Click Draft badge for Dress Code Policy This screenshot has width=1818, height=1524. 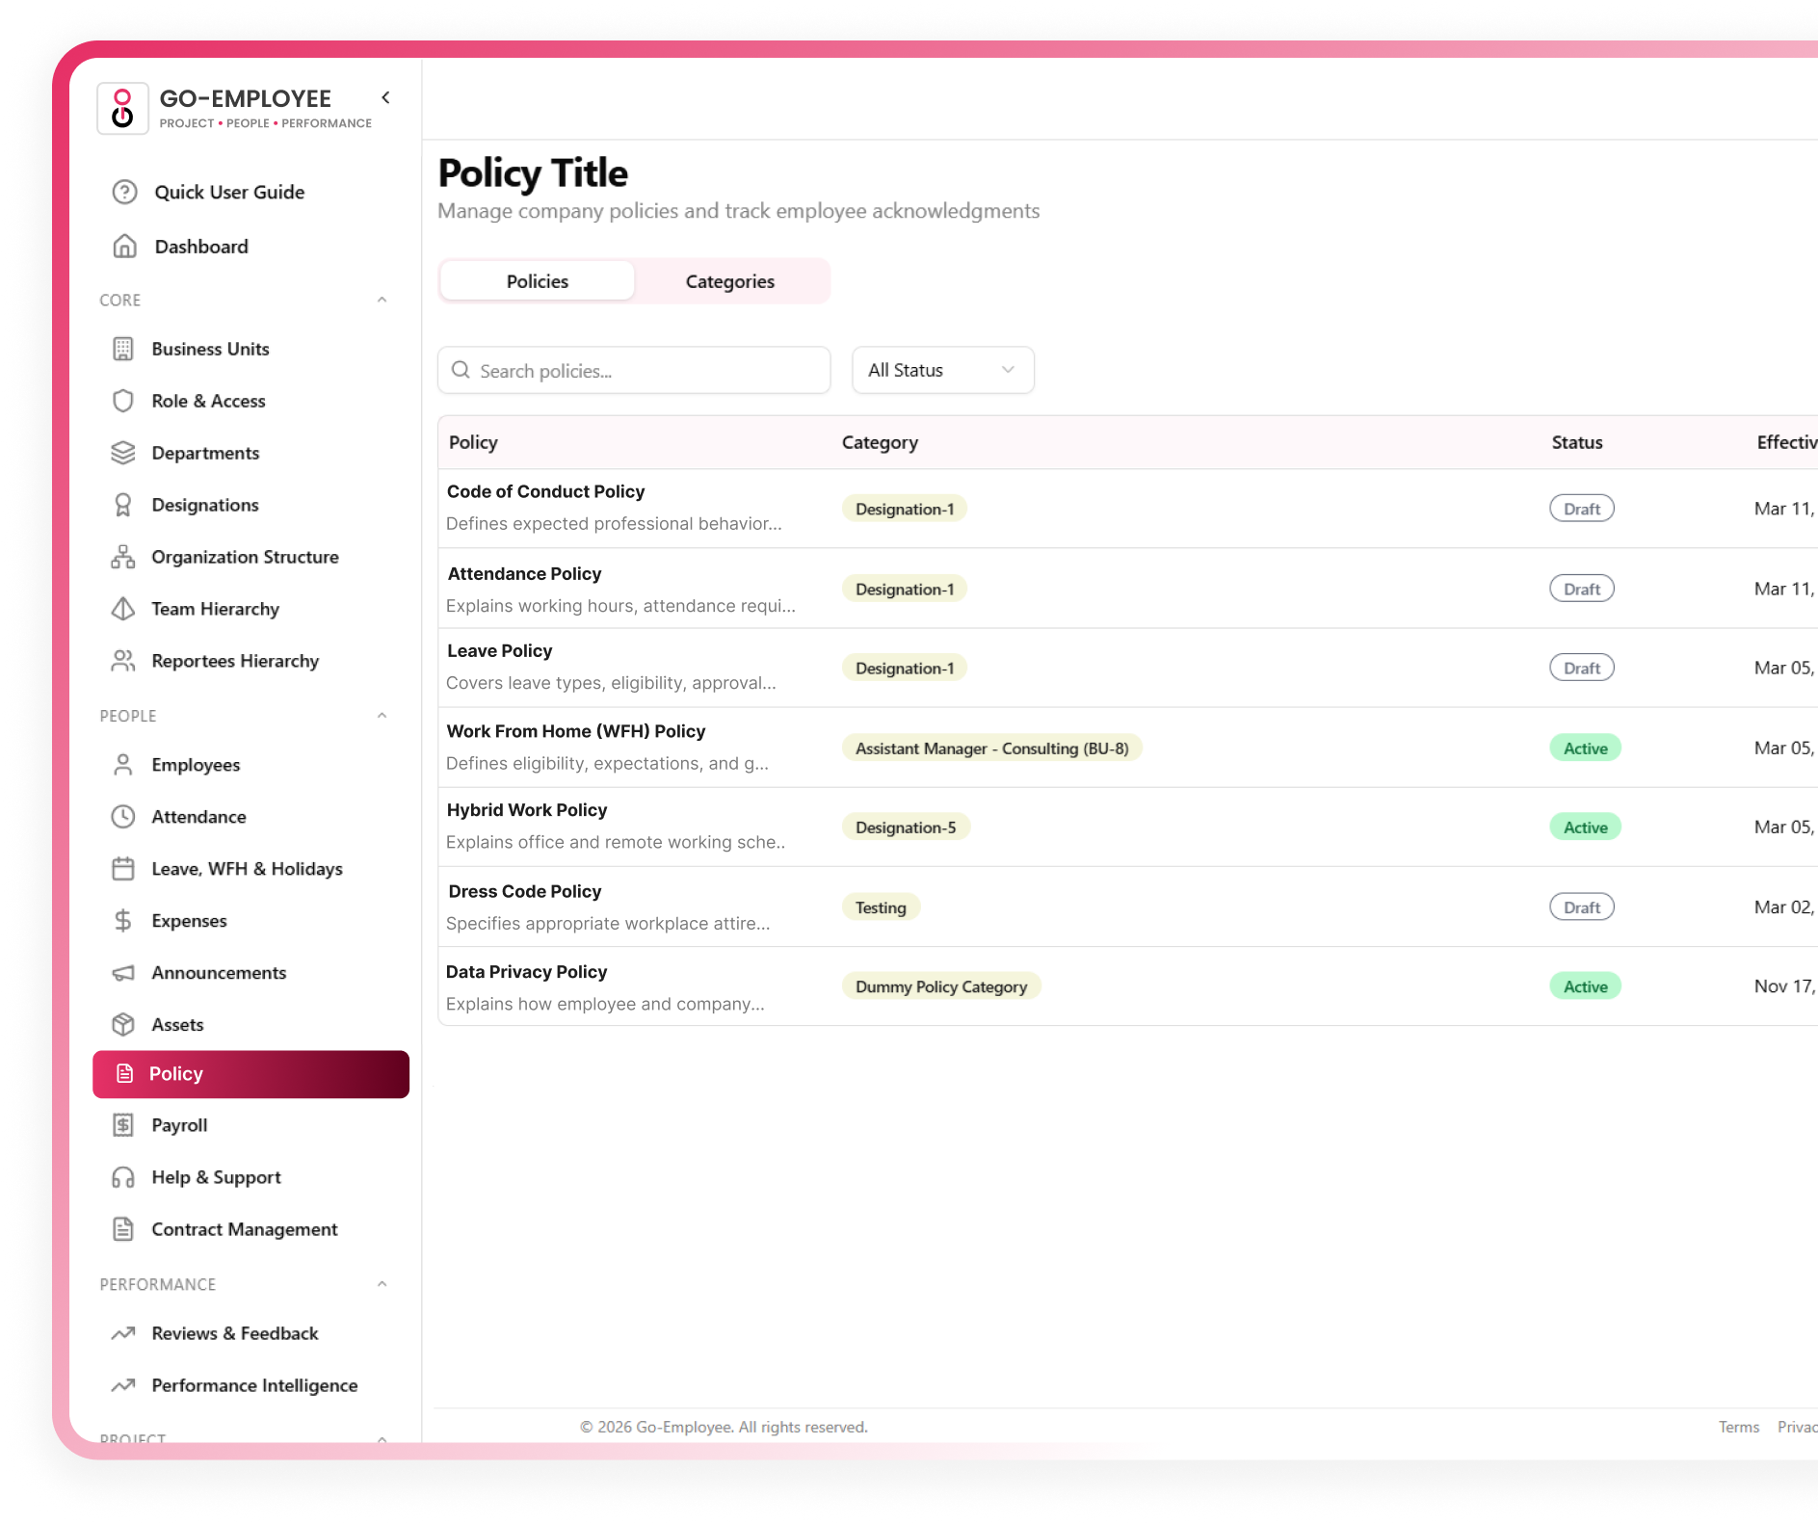(1582, 907)
